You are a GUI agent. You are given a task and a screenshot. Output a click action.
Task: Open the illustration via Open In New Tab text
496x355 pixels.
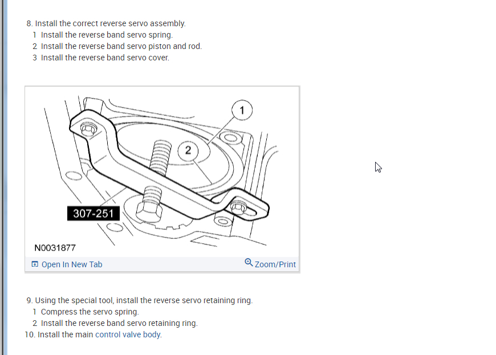pos(72,264)
